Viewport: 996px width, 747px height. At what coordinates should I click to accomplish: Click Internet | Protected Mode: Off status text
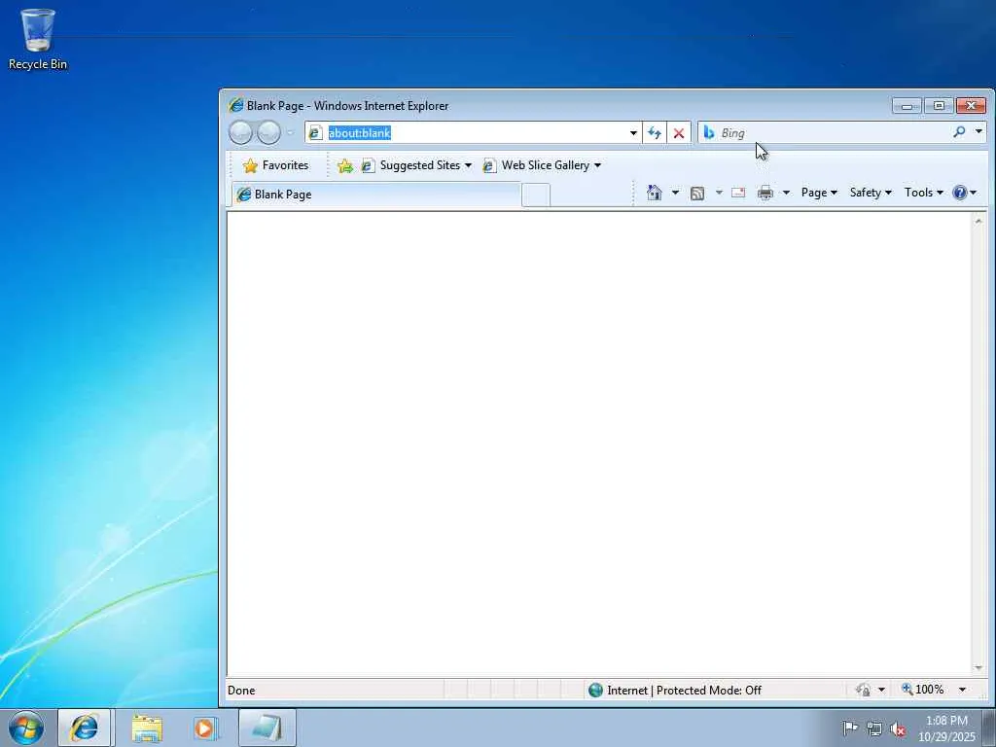684,690
